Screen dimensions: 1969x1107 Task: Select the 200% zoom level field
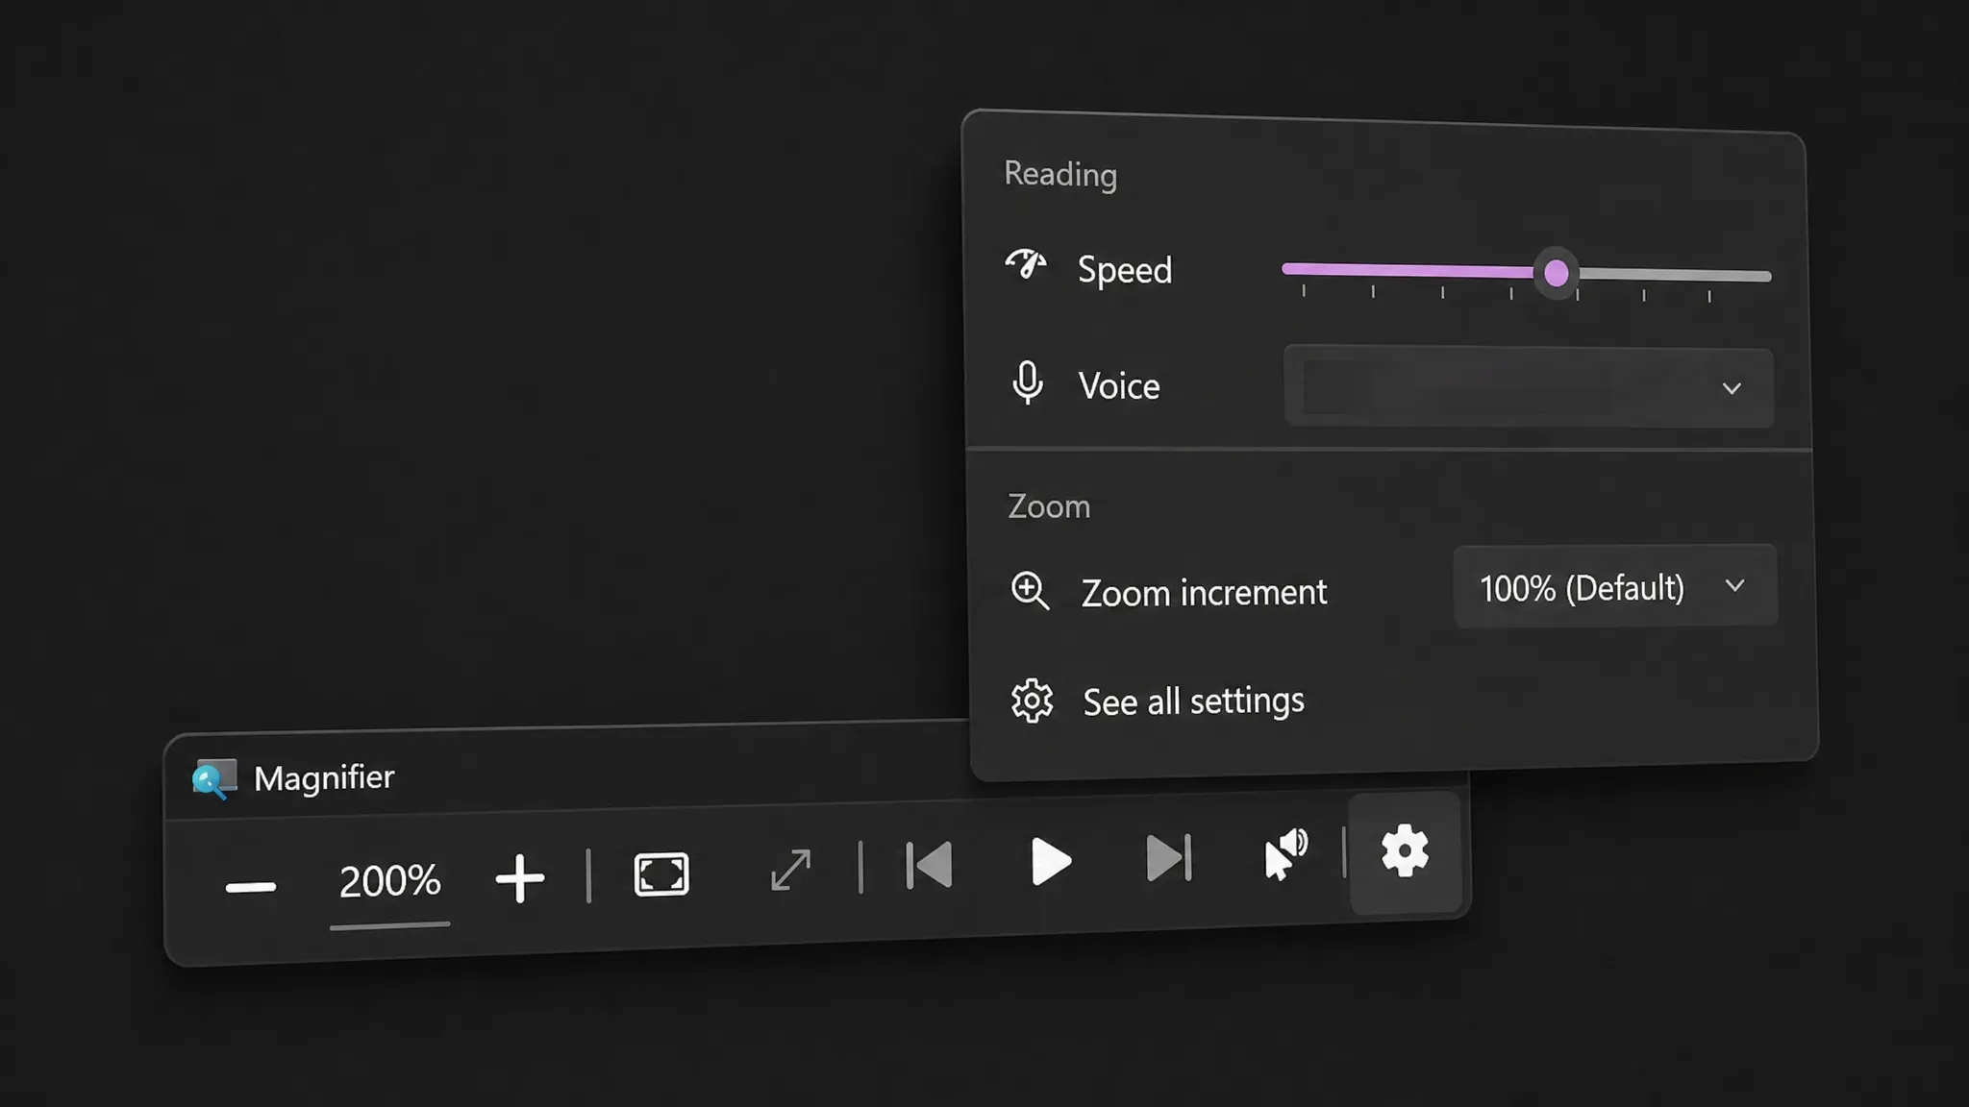(389, 881)
